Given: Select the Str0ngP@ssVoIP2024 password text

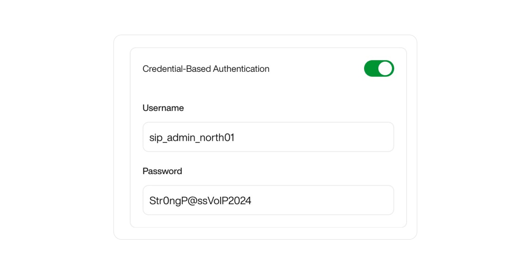Looking at the screenshot, I should [x=200, y=200].
